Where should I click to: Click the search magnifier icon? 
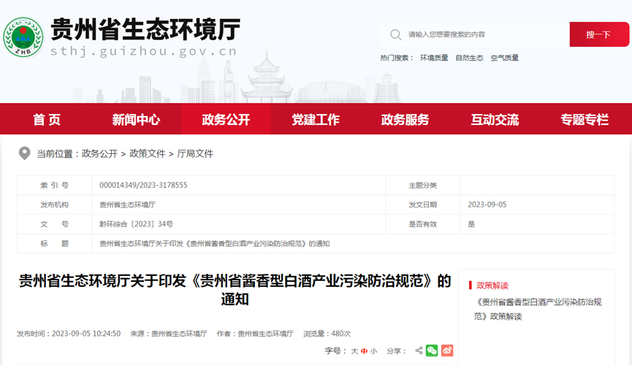395,34
